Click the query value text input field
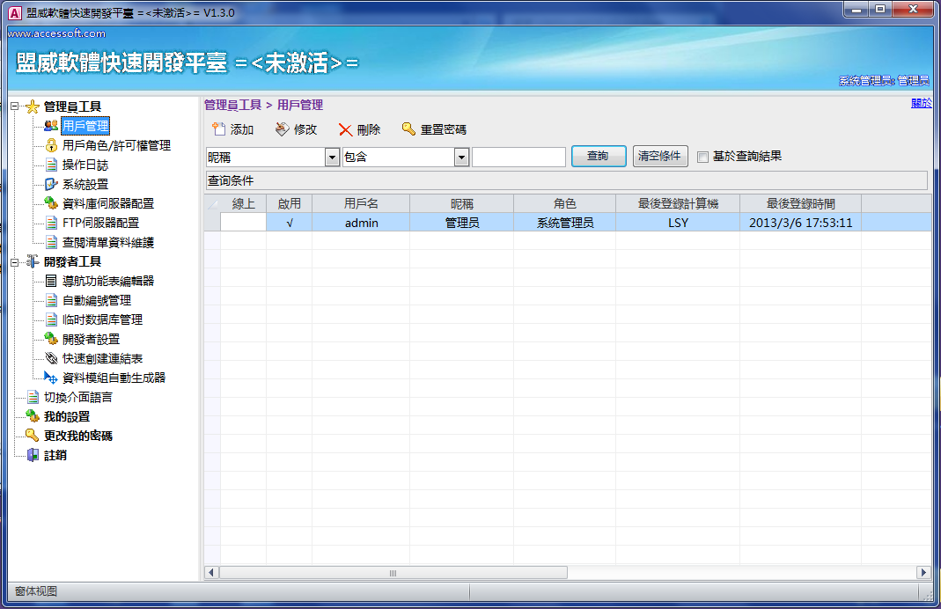Screen dimensions: 941x609 click(518, 157)
